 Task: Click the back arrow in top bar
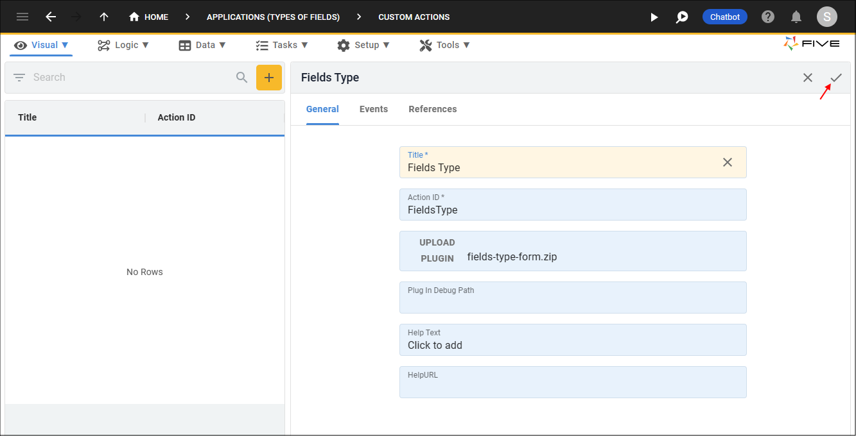click(51, 17)
